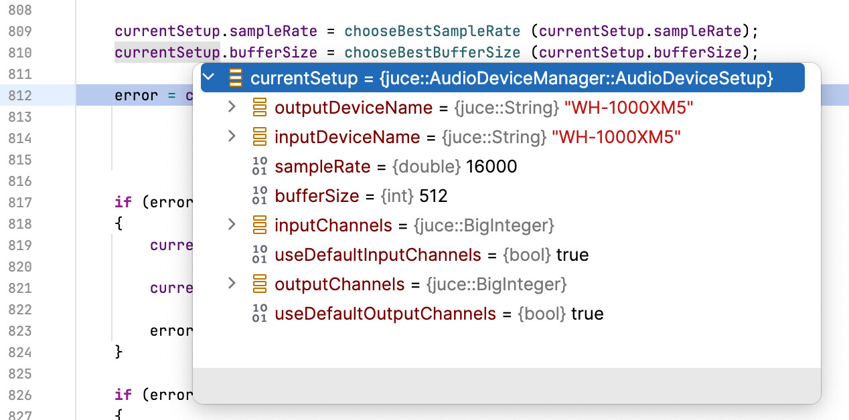The image size is (849, 420).
Task: Click the struct icon for inputChannels
Action: [x=259, y=225]
